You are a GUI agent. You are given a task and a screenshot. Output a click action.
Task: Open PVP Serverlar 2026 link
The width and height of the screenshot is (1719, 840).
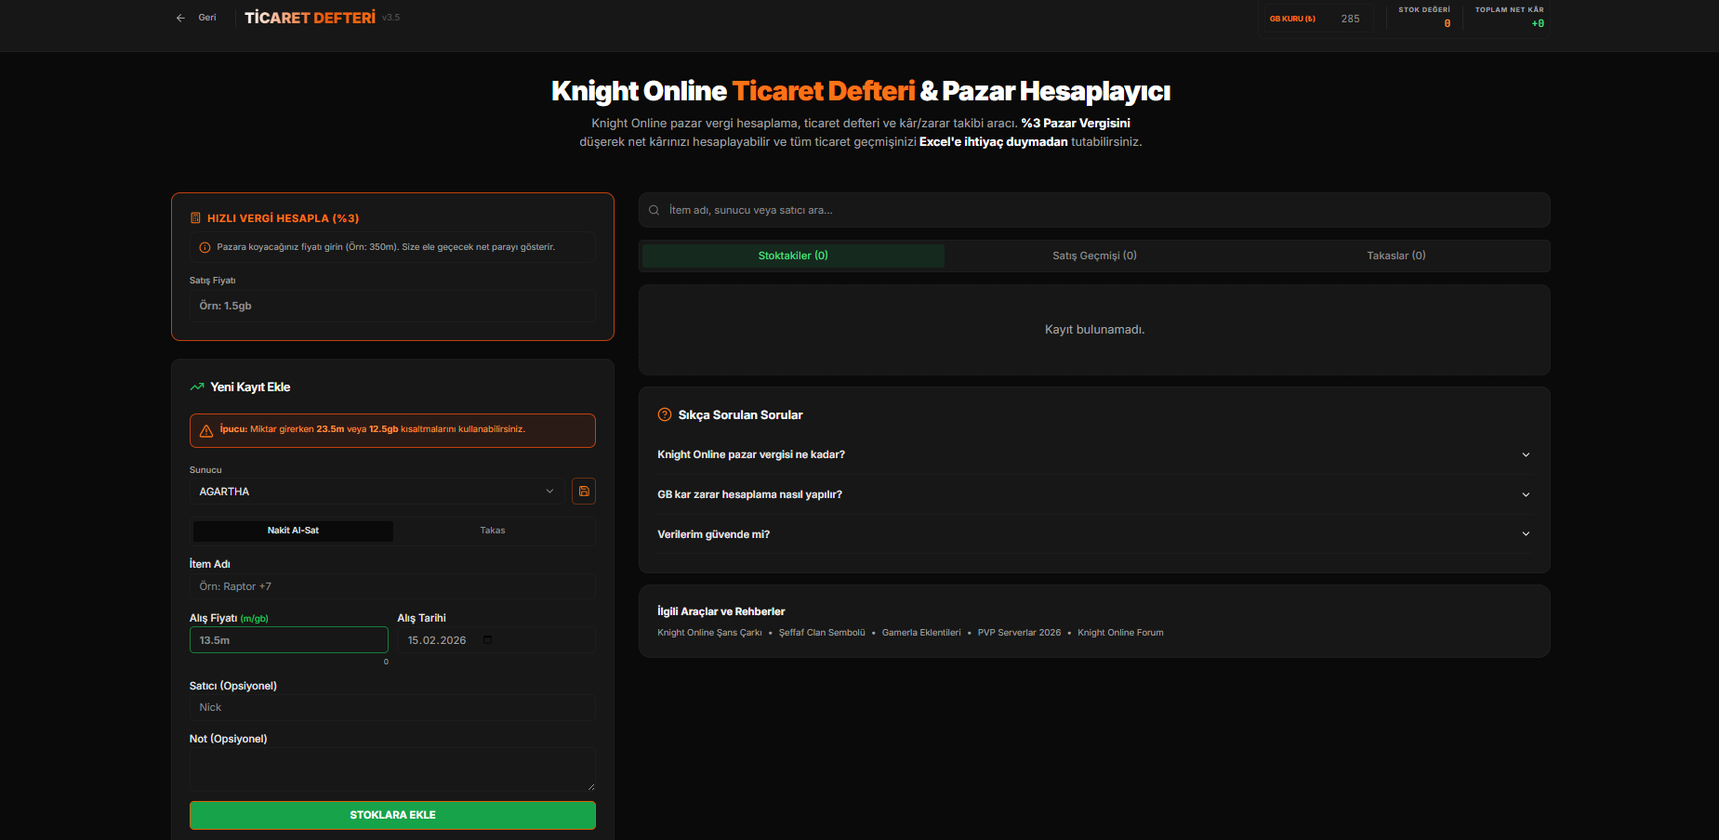coord(1019,633)
